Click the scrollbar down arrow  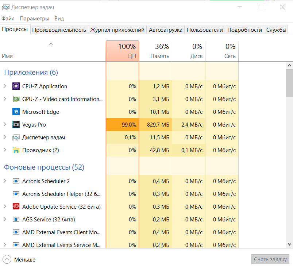coord(289,244)
